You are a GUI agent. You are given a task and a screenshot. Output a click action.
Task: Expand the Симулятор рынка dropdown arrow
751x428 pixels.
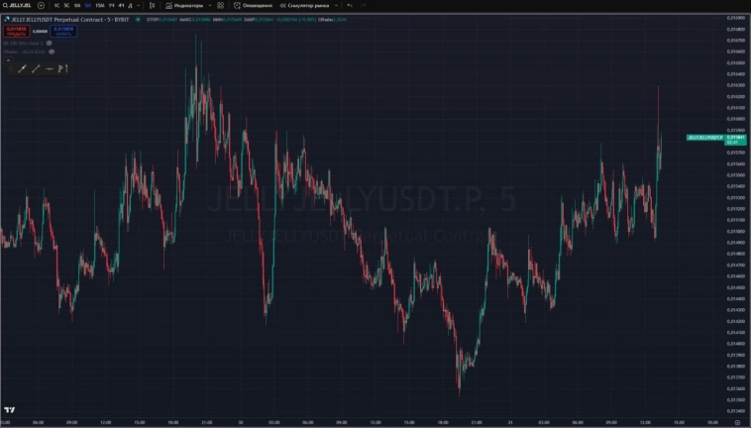point(336,6)
